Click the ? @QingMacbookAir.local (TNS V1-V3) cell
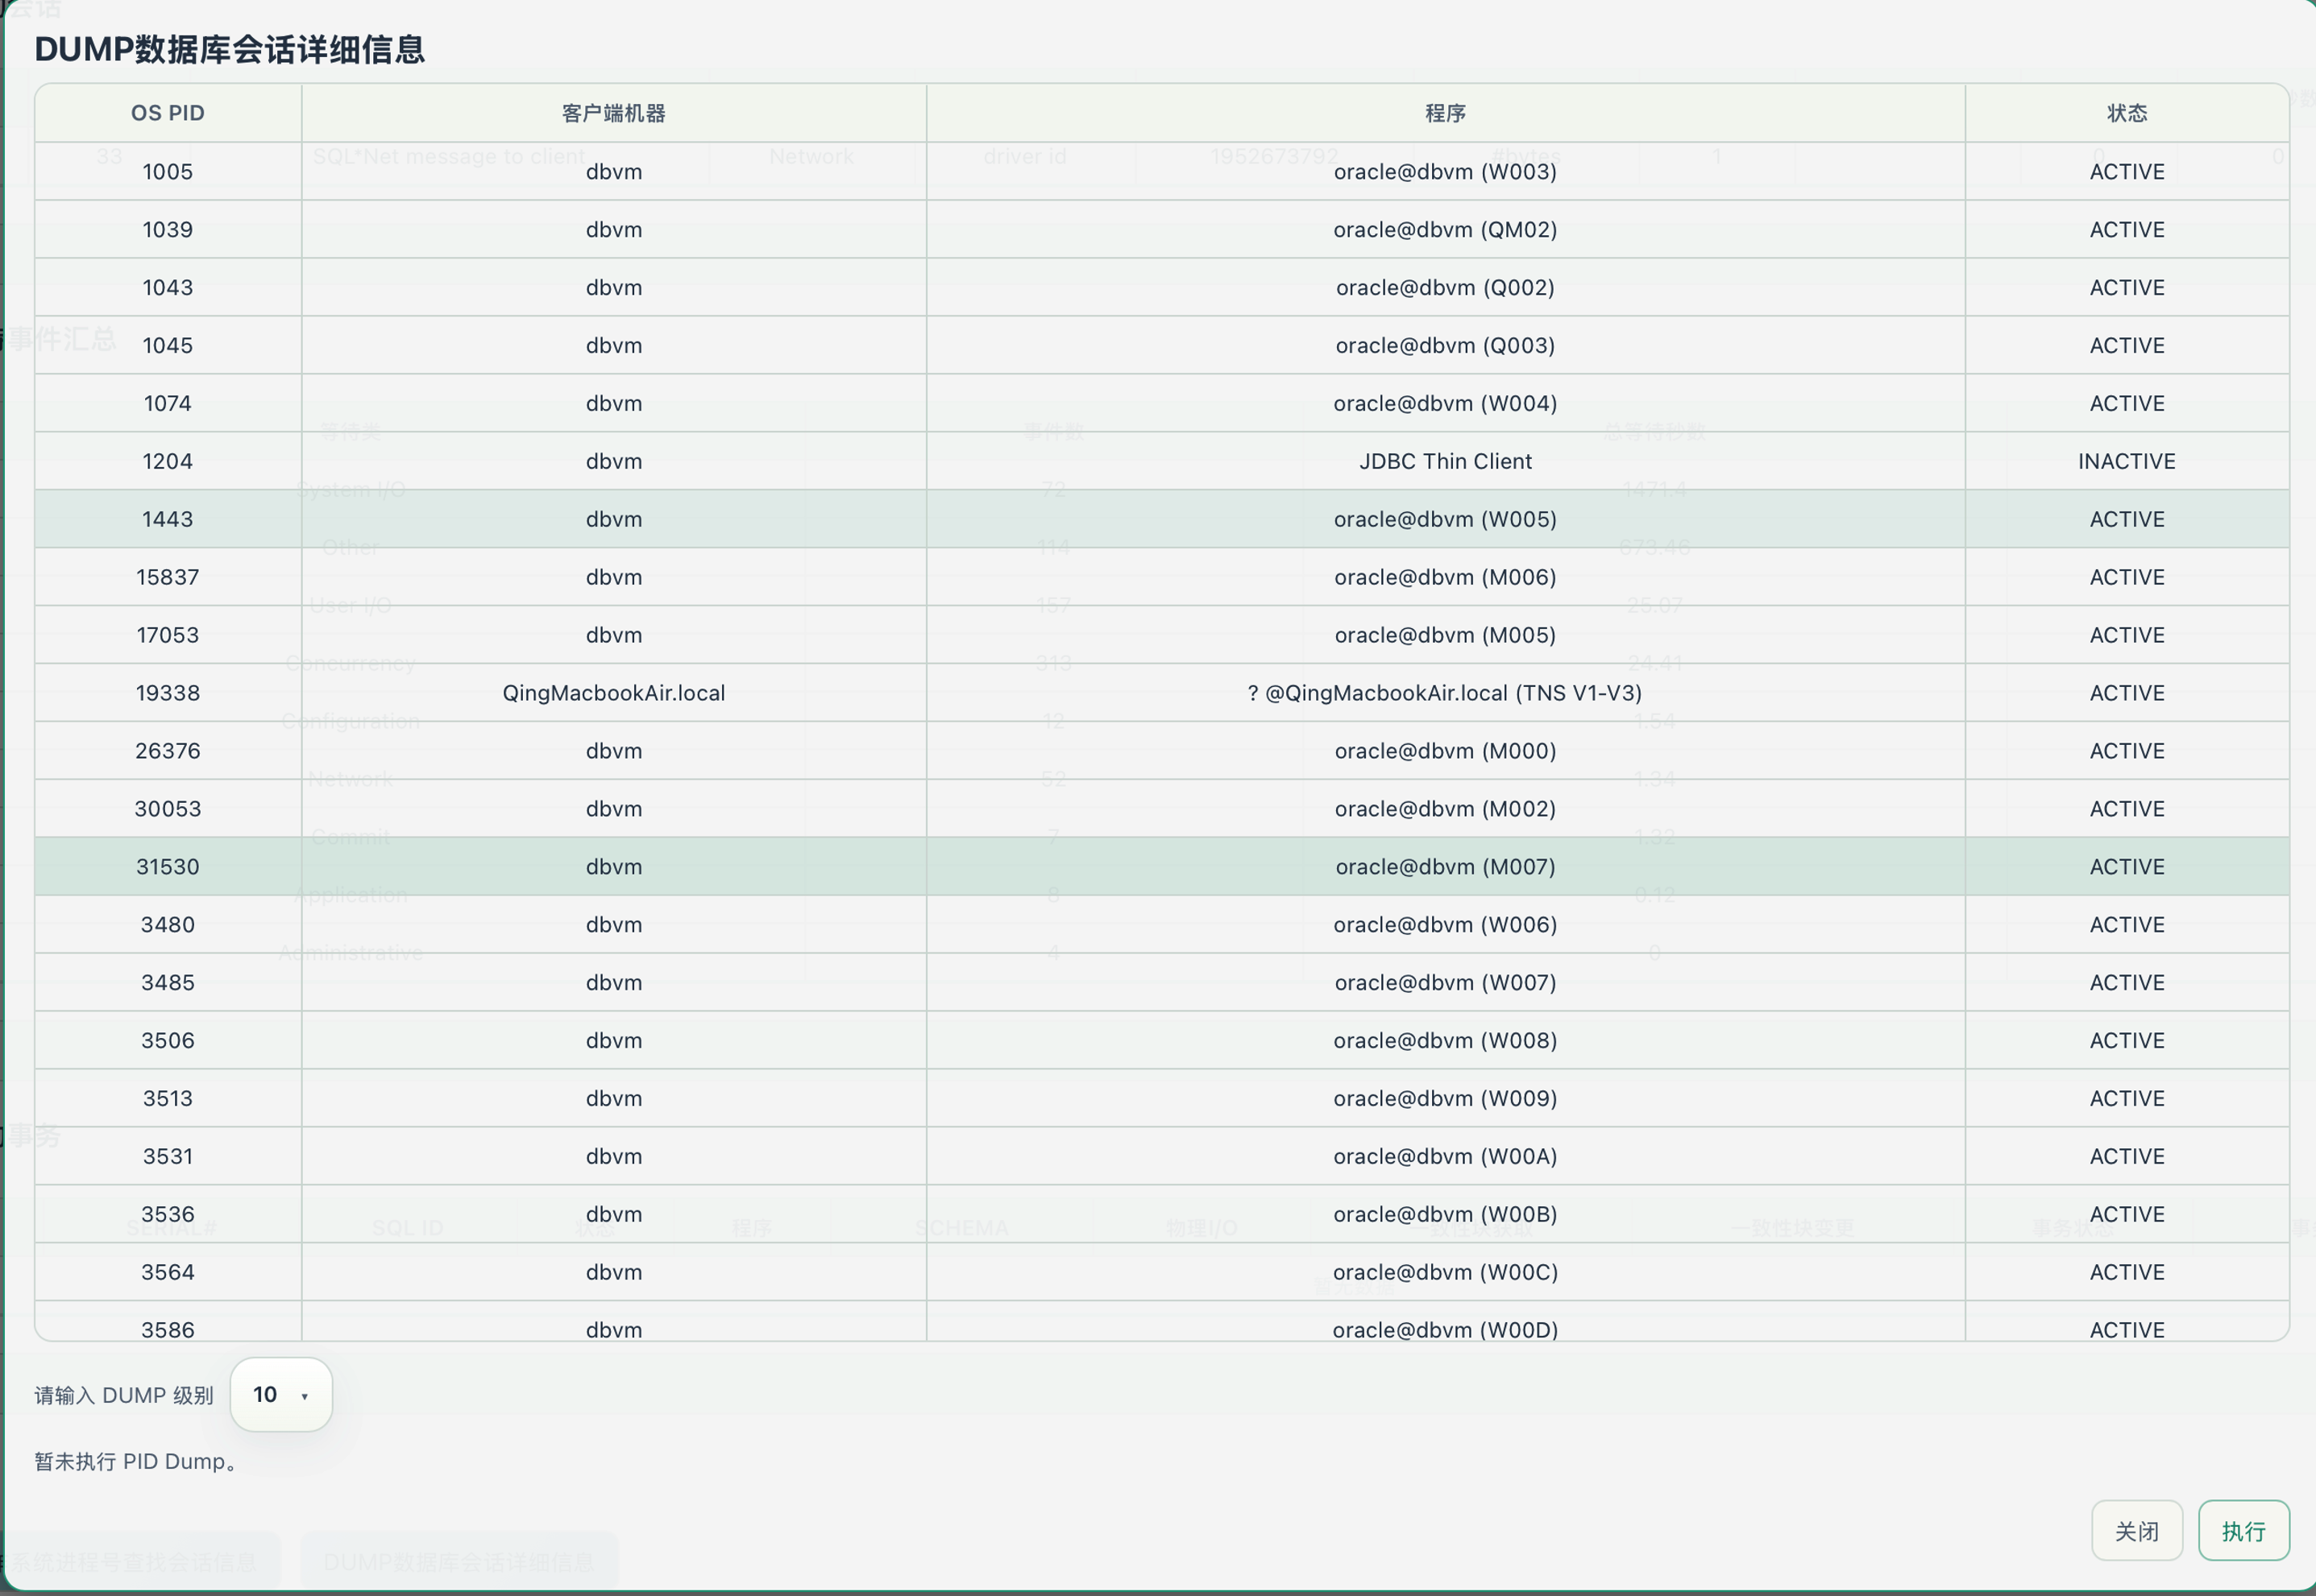The height and width of the screenshot is (1596, 2316). click(1446, 693)
